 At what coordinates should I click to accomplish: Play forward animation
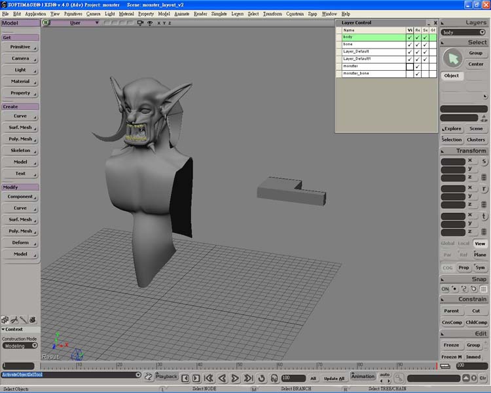tap(235, 379)
